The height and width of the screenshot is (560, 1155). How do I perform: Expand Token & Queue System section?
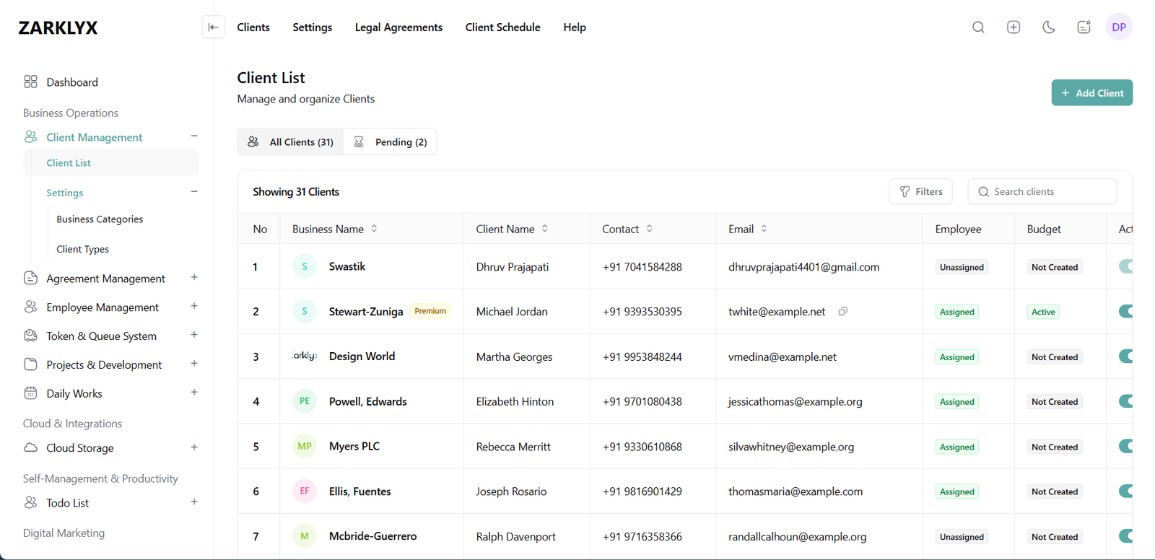click(194, 335)
